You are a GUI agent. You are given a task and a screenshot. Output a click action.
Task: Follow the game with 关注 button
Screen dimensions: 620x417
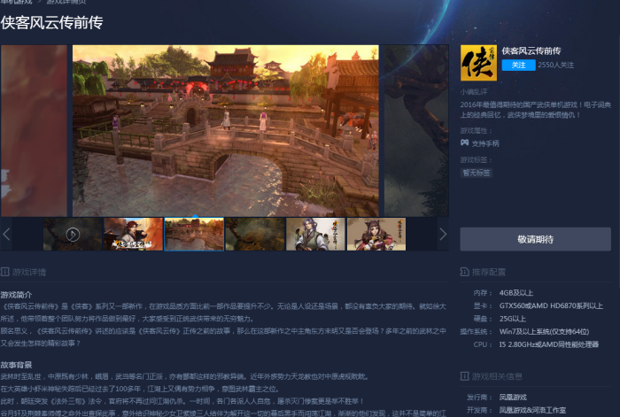[x=518, y=65]
